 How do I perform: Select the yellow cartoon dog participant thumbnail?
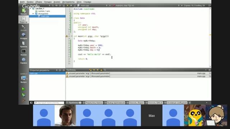[195, 115]
